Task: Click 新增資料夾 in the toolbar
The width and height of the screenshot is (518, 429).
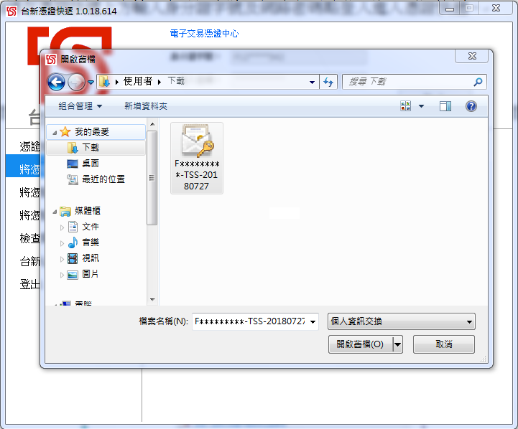Action: tap(145, 106)
